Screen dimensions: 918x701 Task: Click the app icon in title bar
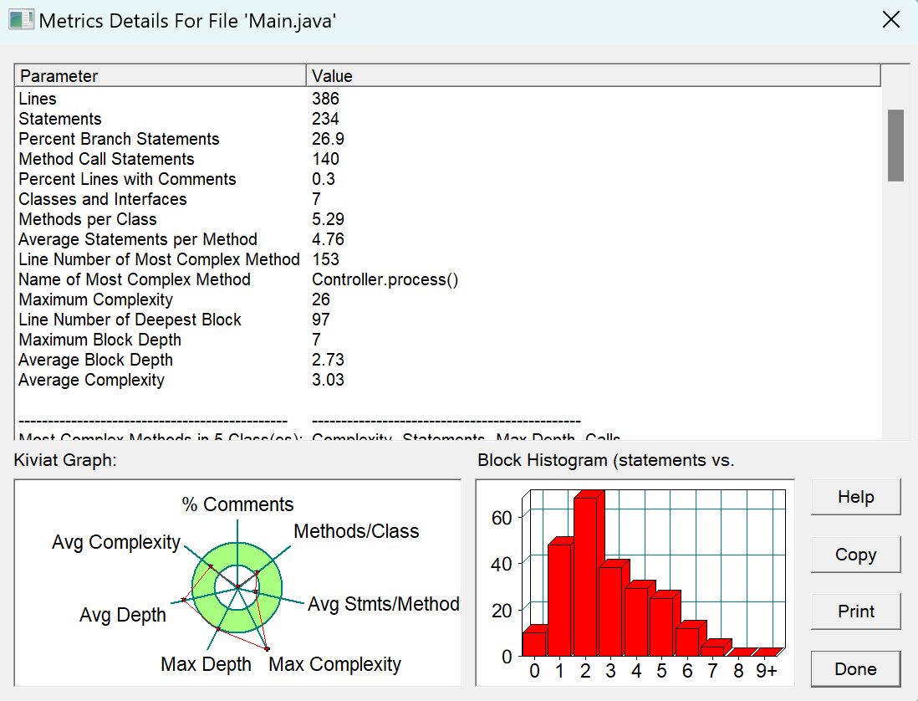coord(21,19)
